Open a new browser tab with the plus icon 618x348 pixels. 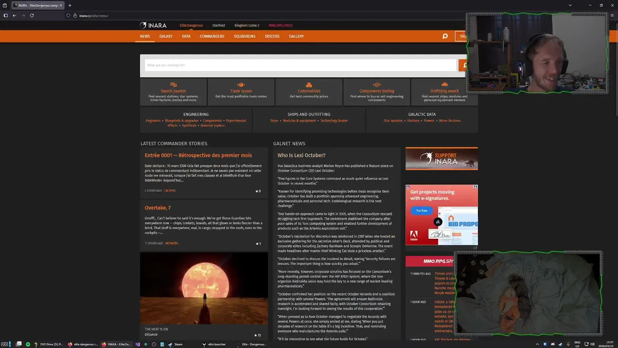click(x=70, y=5)
